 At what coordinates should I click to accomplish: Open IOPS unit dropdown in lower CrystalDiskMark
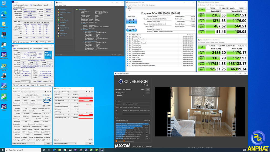[243, 46]
